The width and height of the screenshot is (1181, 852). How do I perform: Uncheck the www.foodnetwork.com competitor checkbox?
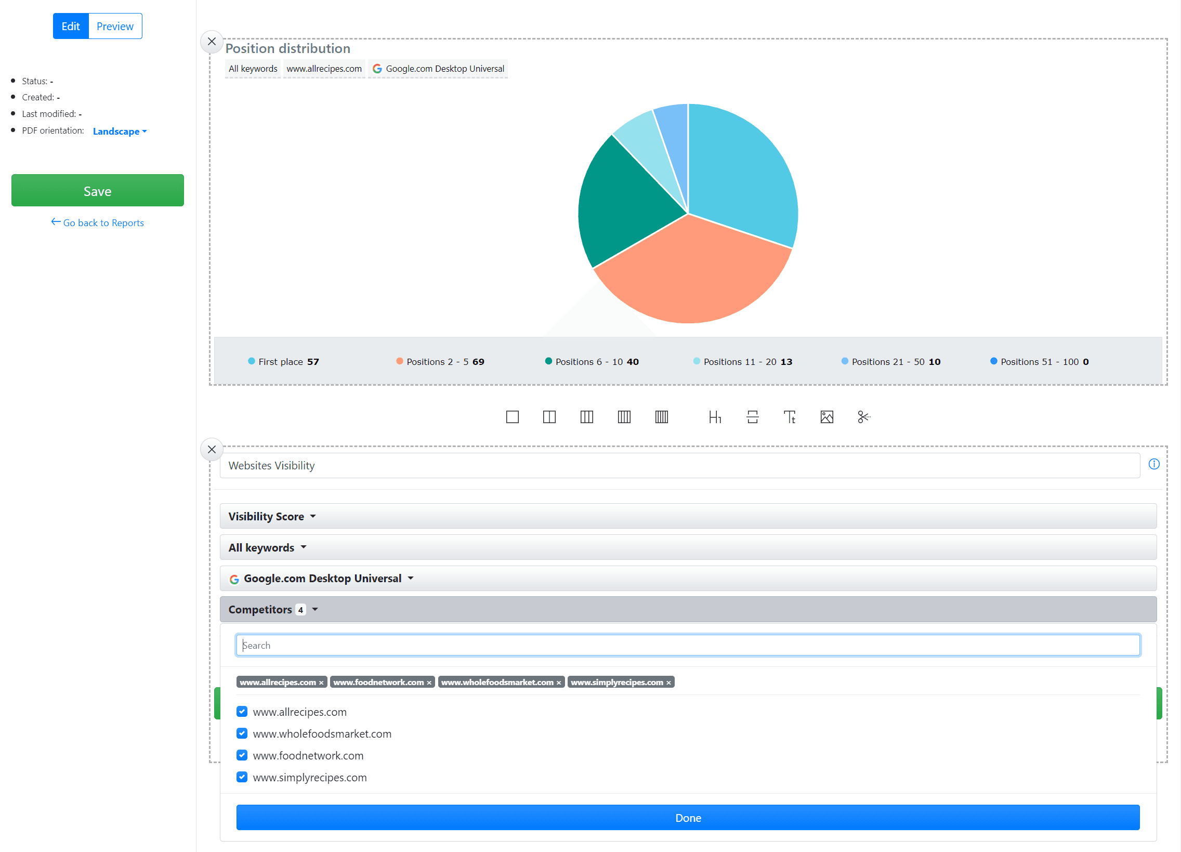[x=242, y=755]
